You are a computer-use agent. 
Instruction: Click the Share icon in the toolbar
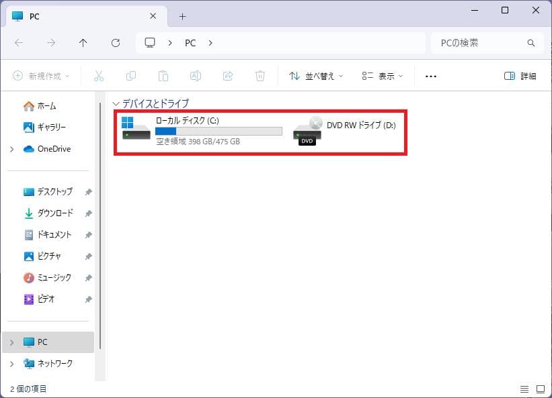[228, 76]
